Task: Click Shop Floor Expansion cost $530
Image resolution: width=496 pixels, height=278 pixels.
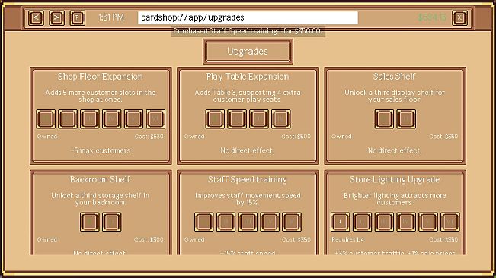Action: pyautogui.click(x=149, y=137)
